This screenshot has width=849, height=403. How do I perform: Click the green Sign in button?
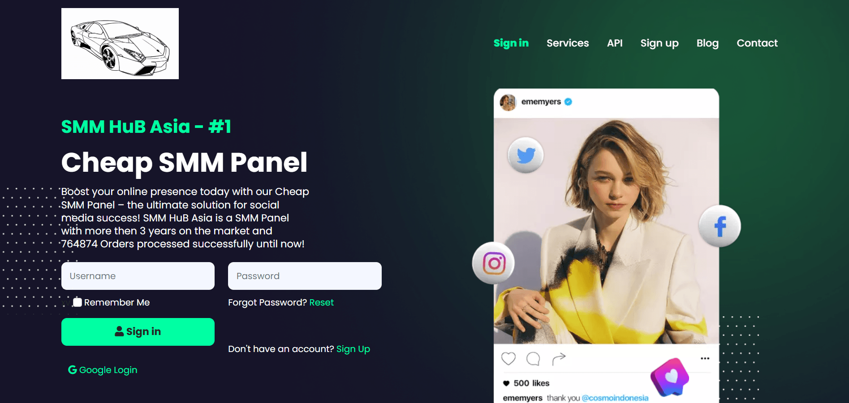(x=138, y=332)
